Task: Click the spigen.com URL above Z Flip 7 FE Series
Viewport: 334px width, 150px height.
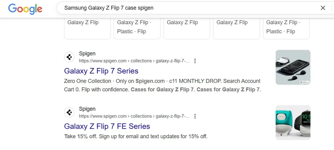Action: coord(134,116)
